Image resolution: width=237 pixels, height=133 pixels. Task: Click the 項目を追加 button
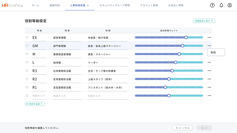(x=35, y=104)
